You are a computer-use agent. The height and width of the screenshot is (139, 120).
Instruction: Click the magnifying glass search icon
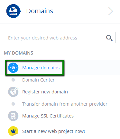point(109,38)
